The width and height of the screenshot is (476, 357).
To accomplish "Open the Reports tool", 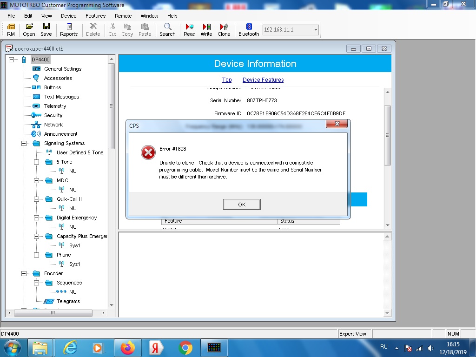I will (69, 30).
